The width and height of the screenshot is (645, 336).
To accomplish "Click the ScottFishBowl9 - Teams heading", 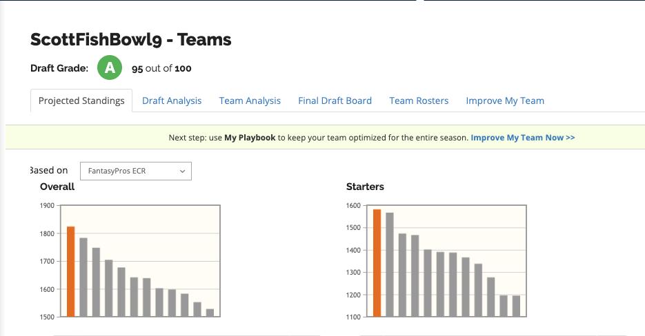I will pos(131,39).
